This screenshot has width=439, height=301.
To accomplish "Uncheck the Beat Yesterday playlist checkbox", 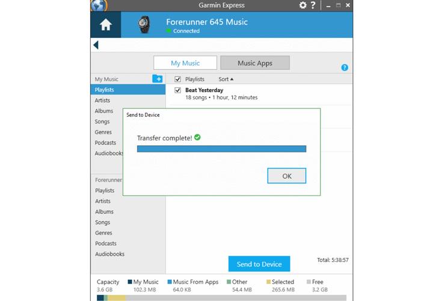I will click(x=177, y=90).
